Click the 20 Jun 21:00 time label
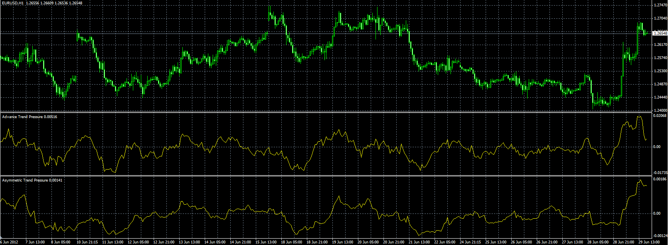 click(x=393, y=242)
